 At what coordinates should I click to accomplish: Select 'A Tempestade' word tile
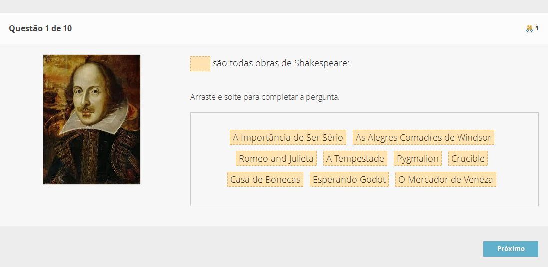[x=355, y=159]
